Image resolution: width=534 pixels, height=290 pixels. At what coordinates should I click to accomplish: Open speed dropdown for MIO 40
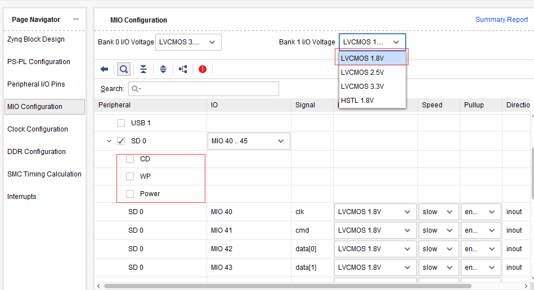[439, 212]
